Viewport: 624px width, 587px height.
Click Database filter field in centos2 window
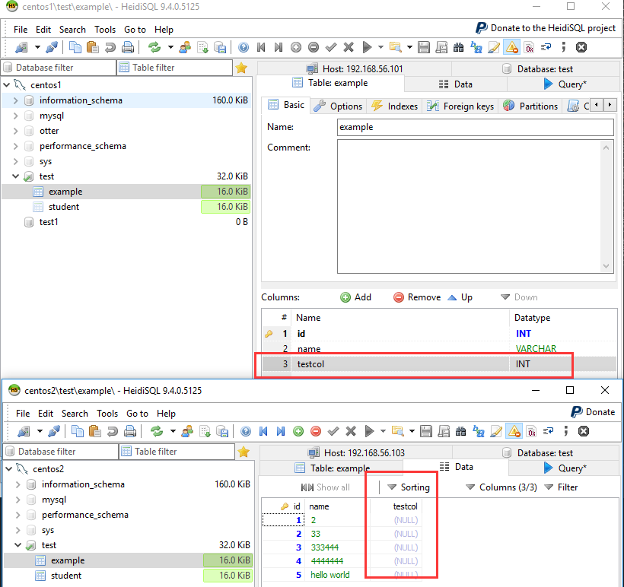[x=60, y=452]
